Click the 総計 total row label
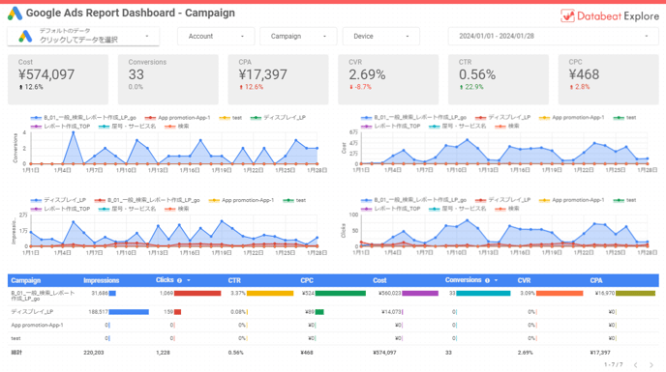The image size is (666, 372). pos(16,353)
